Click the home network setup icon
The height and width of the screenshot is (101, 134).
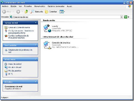6,31
